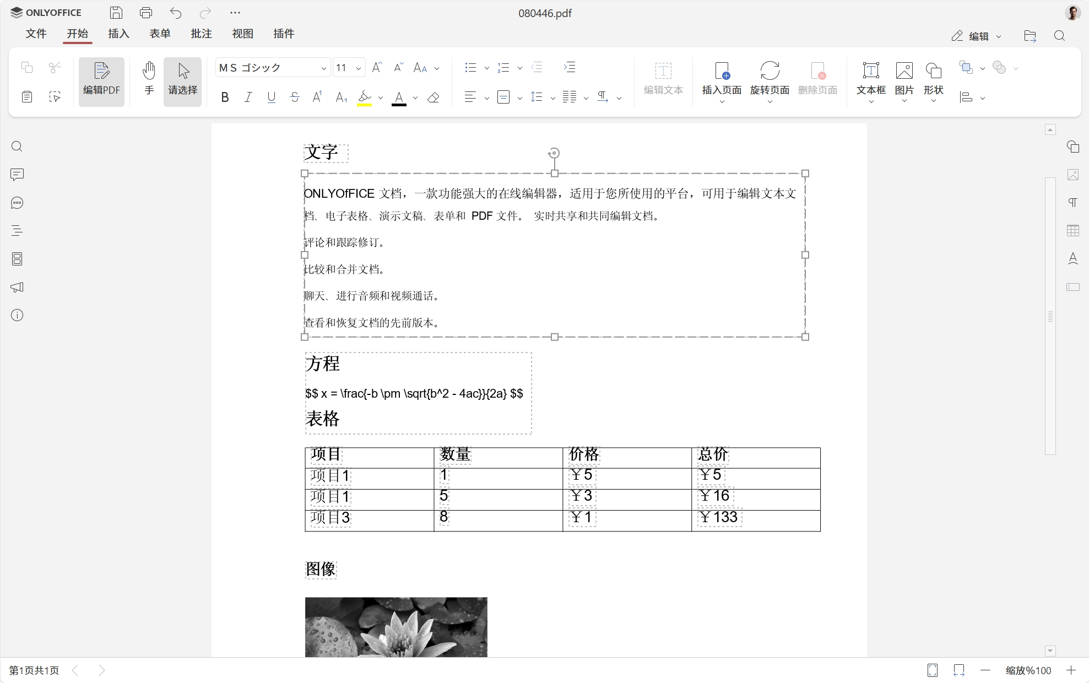Zoom in with plus button
This screenshot has width=1089, height=683.
click(x=1071, y=670)
